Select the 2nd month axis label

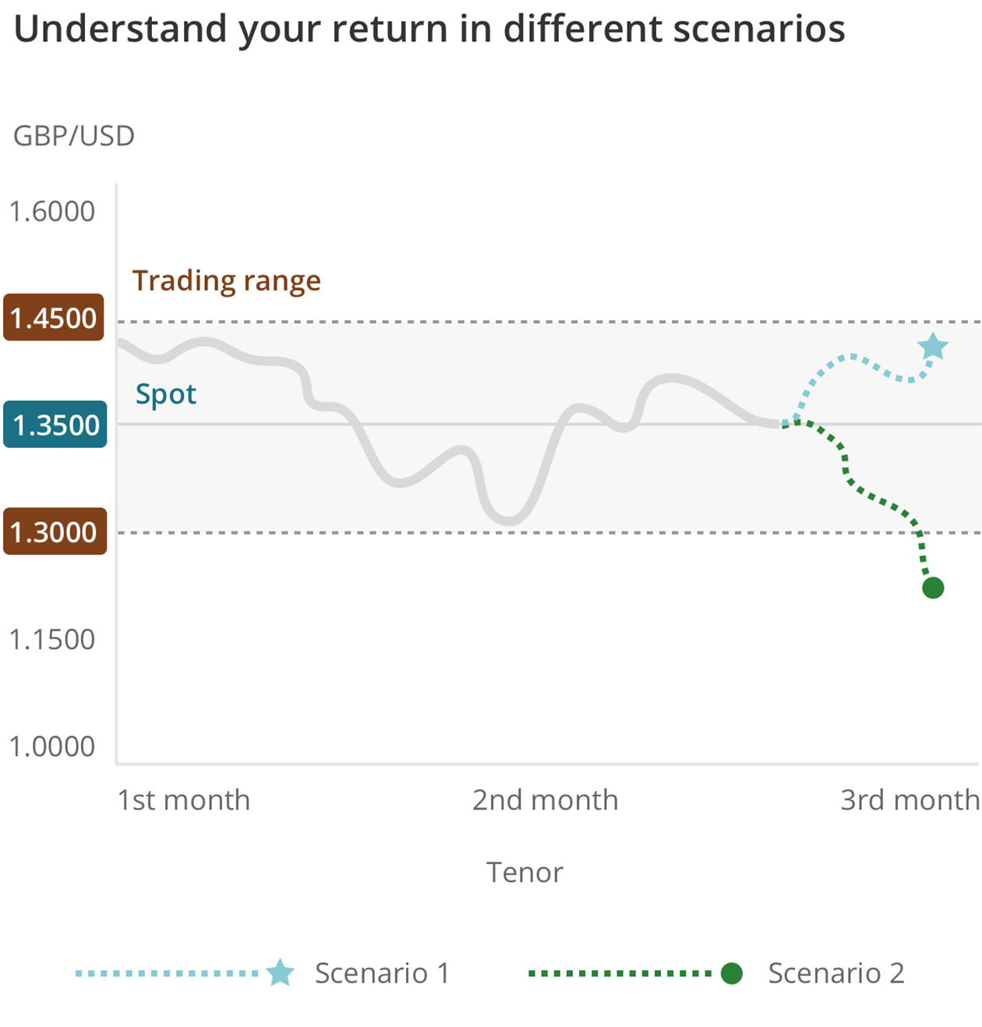click(545, 800)
